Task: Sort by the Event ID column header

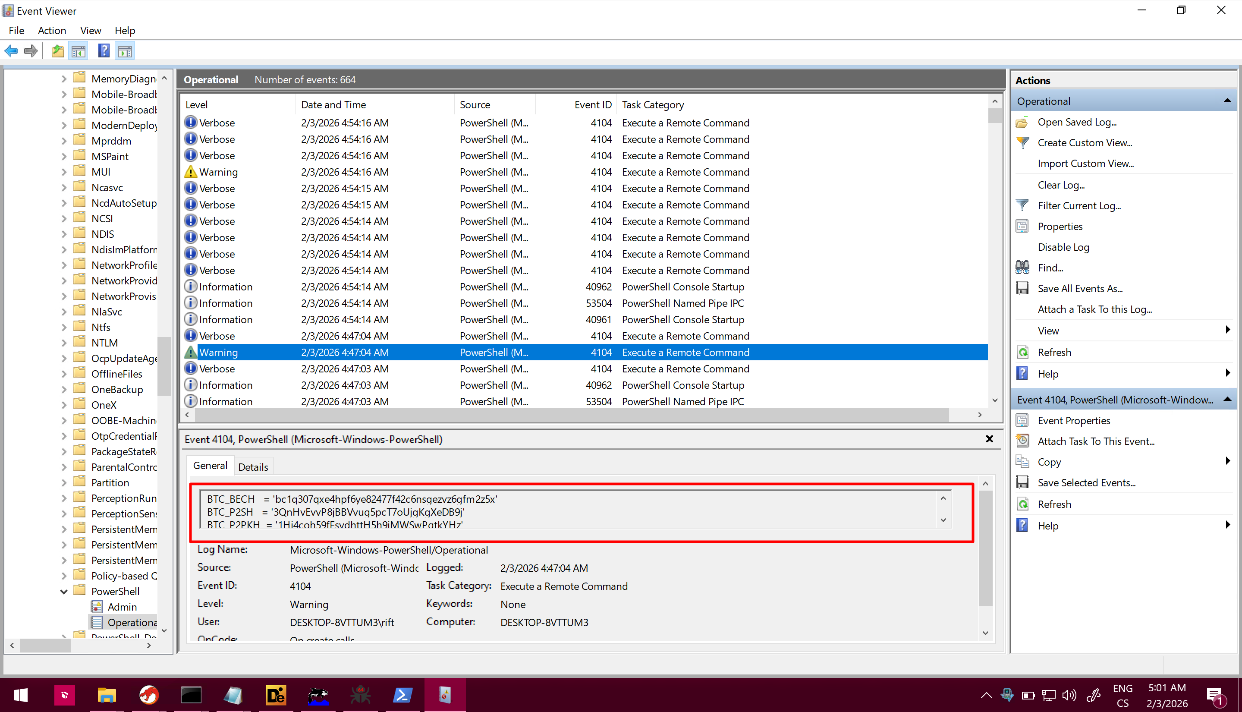Action: click(x=576, y=105)
